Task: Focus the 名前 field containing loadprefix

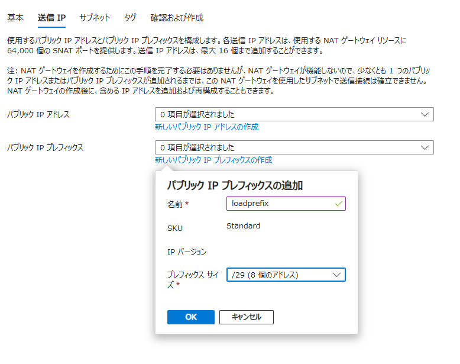Action: [x=286, y=204]
